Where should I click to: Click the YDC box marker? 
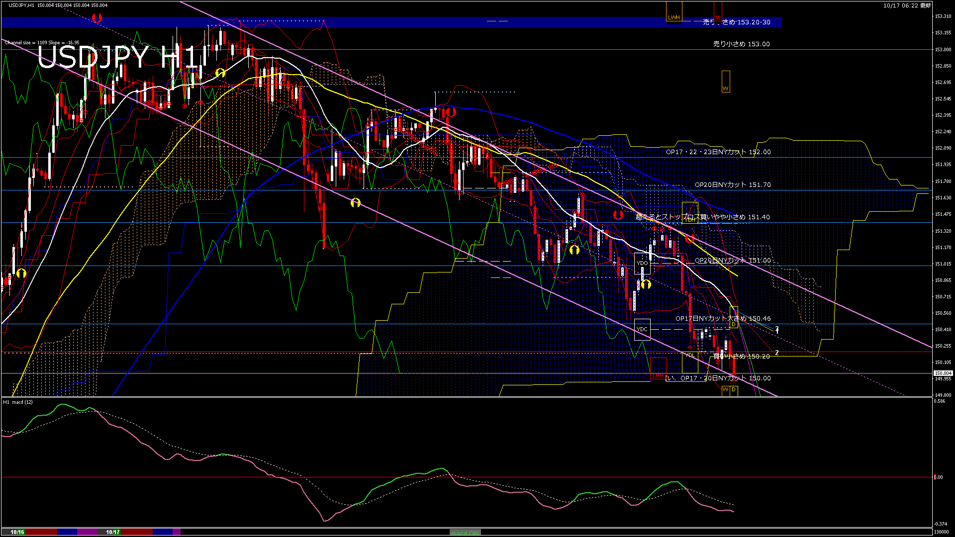coord(642,329)
